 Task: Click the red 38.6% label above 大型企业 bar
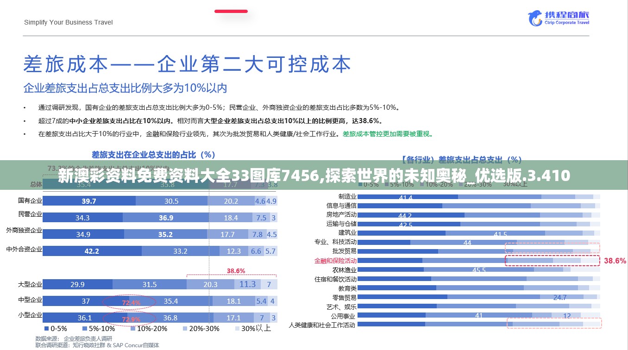click(x=236, y=270)
